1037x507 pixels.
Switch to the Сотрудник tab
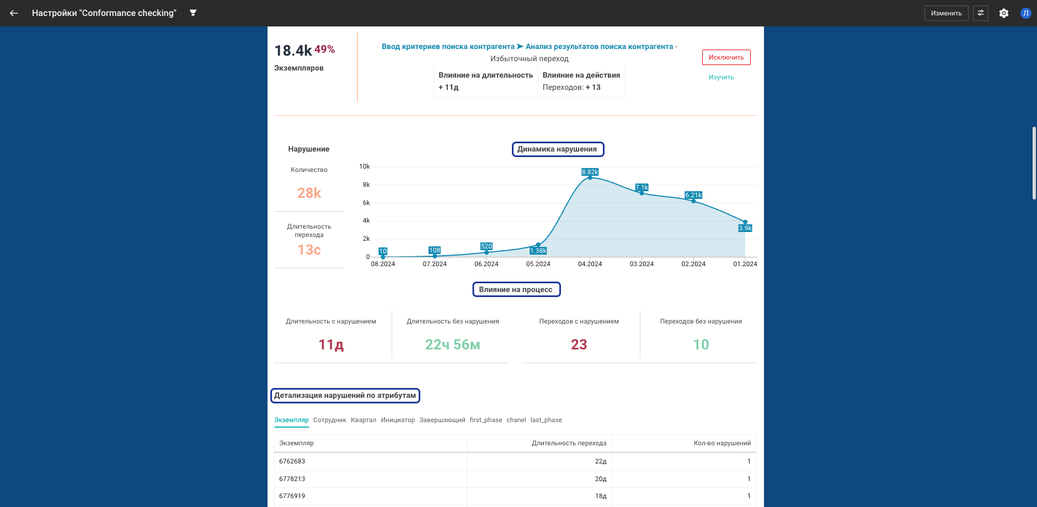[x=329, y=420]
